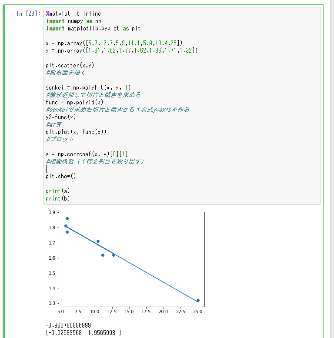This screenshot has height=338, width=334.
Task: Click the import numpy as np line
Action: point(73,21)
